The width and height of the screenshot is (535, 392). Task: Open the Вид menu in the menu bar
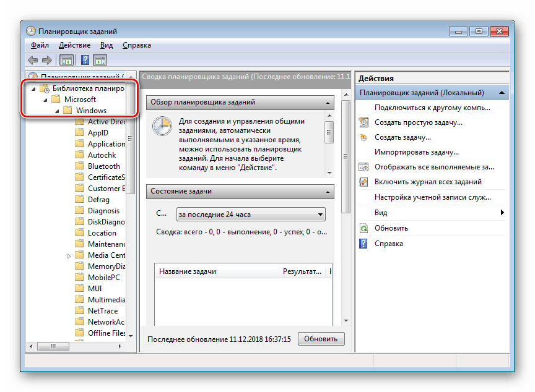pos(107,45)
